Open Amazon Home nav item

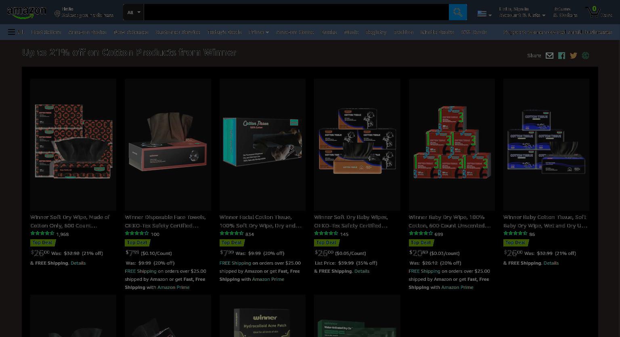point(295,32)
